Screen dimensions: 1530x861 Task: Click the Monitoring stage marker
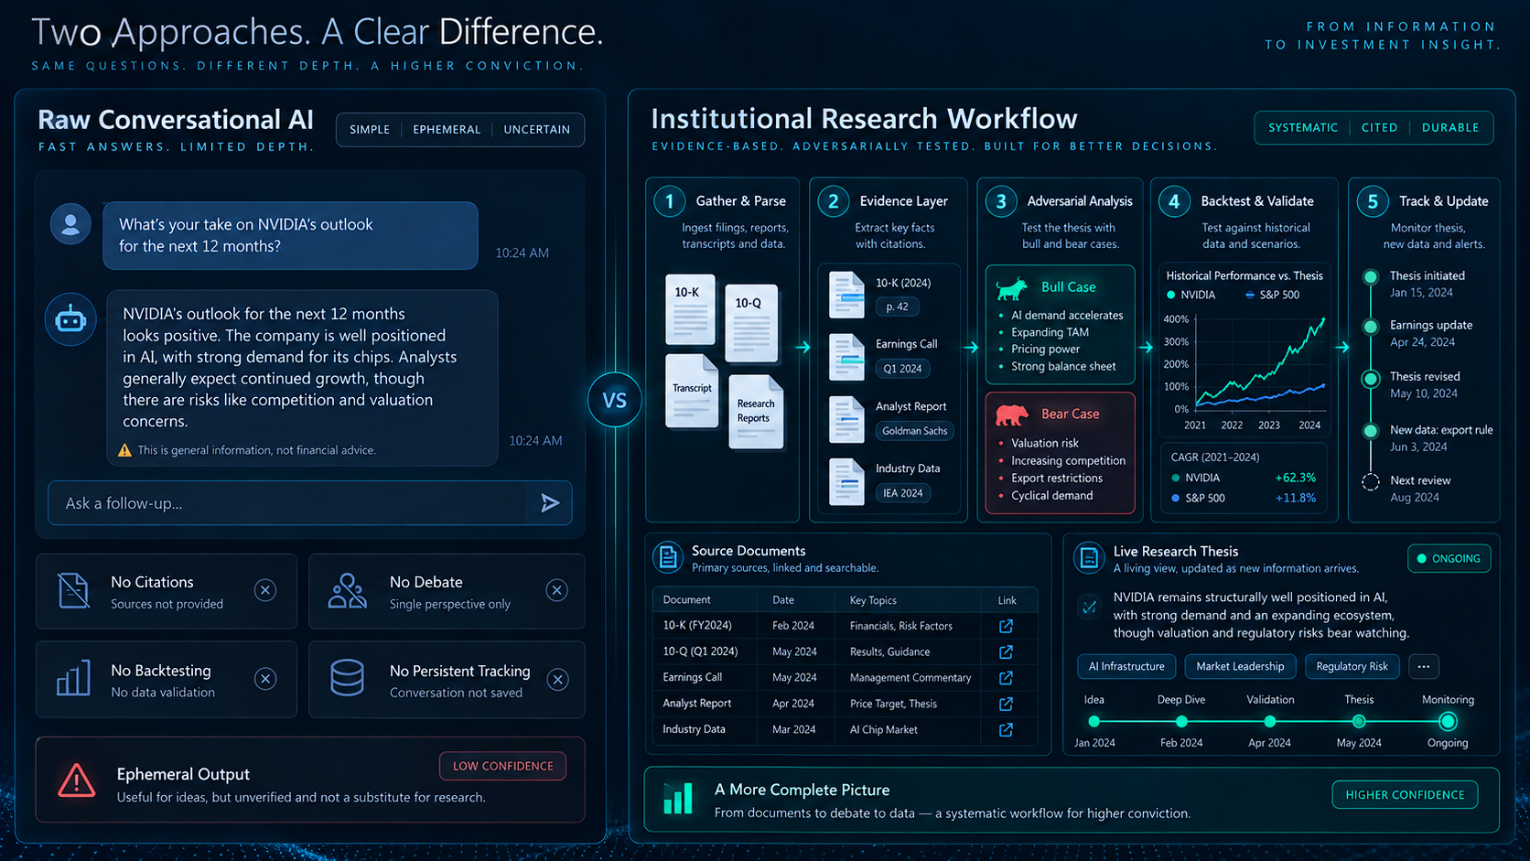tap(1448, 722)
